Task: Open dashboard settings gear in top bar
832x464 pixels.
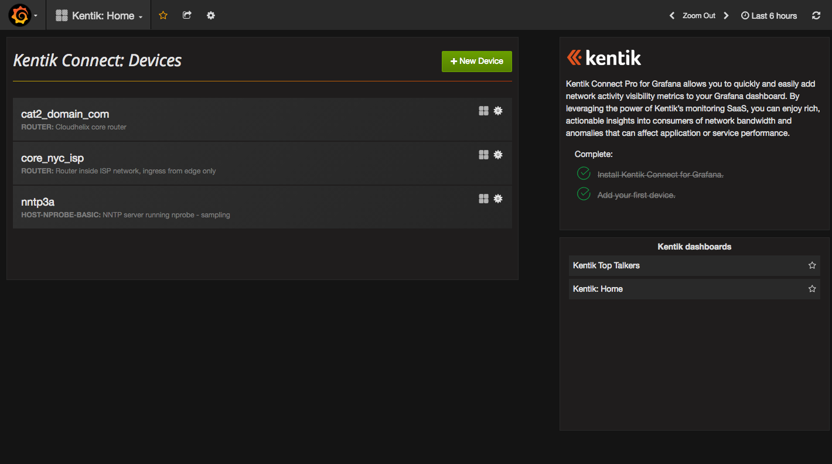Action: (211, 15)
